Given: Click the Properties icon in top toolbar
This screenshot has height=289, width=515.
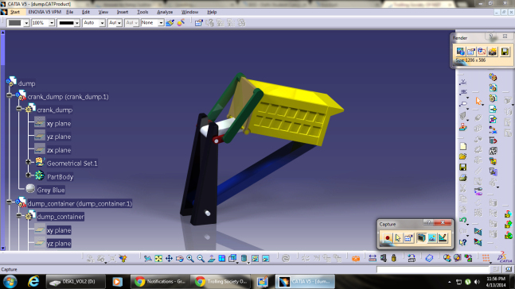Looking at the screenshot, I should [x=198, y=22].
